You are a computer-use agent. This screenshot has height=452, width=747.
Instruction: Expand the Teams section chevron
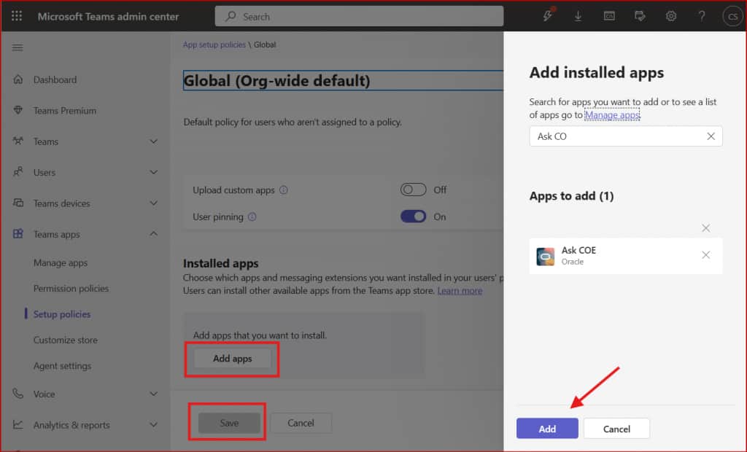[153, 141]
